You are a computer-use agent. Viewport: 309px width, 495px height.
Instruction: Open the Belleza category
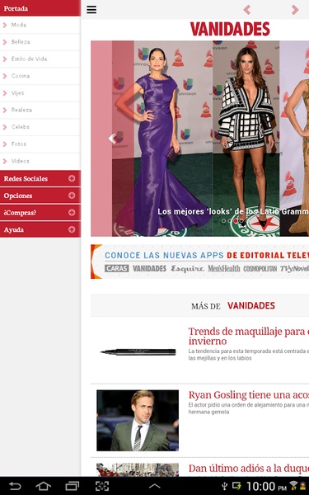40,42
